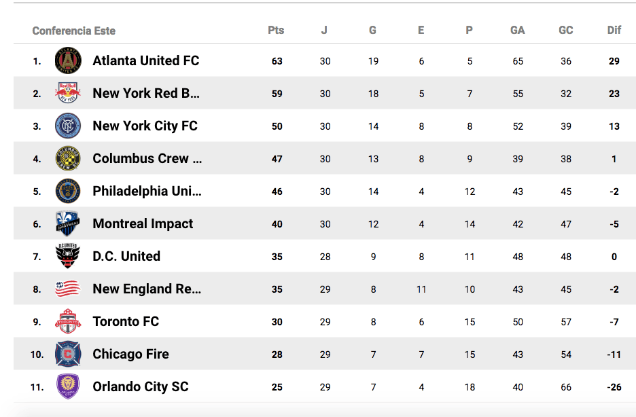This screenshot has width=636, height=417.
Task: Click the Montreal Impact crest
Action: pos(67,224)
